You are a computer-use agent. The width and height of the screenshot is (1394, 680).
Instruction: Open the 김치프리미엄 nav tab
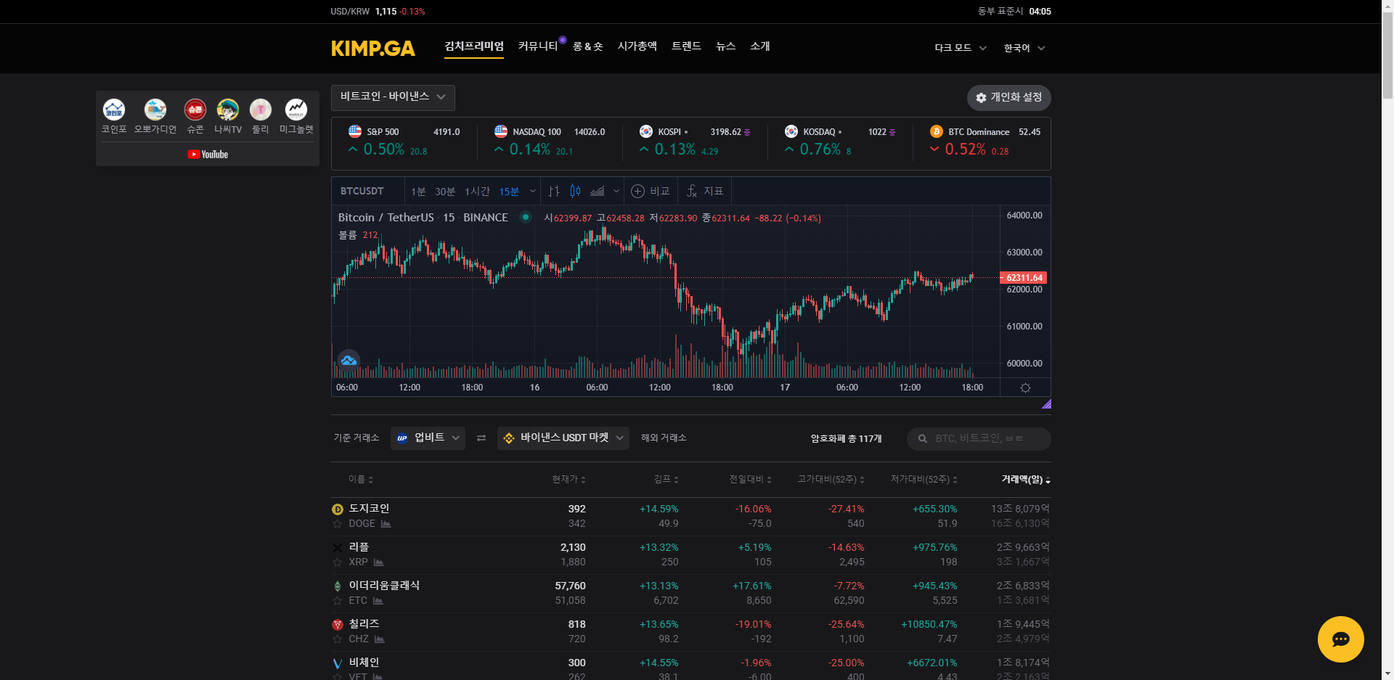click(474, 46)
